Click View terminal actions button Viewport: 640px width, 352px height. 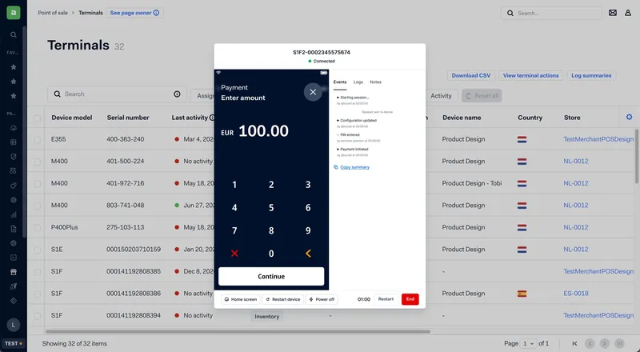click(530, 75)
